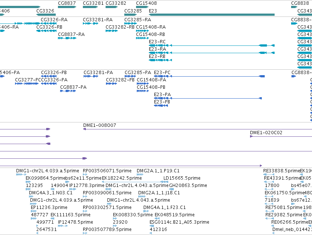Select EST bs62e11.5prime

pos(67,182)
